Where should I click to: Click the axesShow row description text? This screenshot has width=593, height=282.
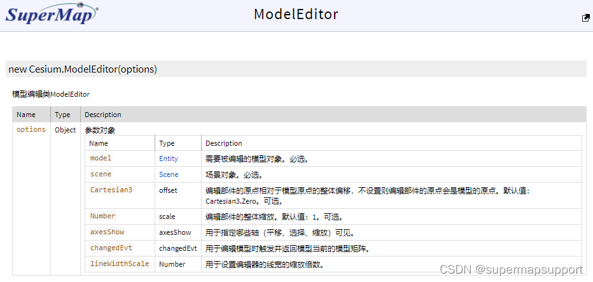281,232
